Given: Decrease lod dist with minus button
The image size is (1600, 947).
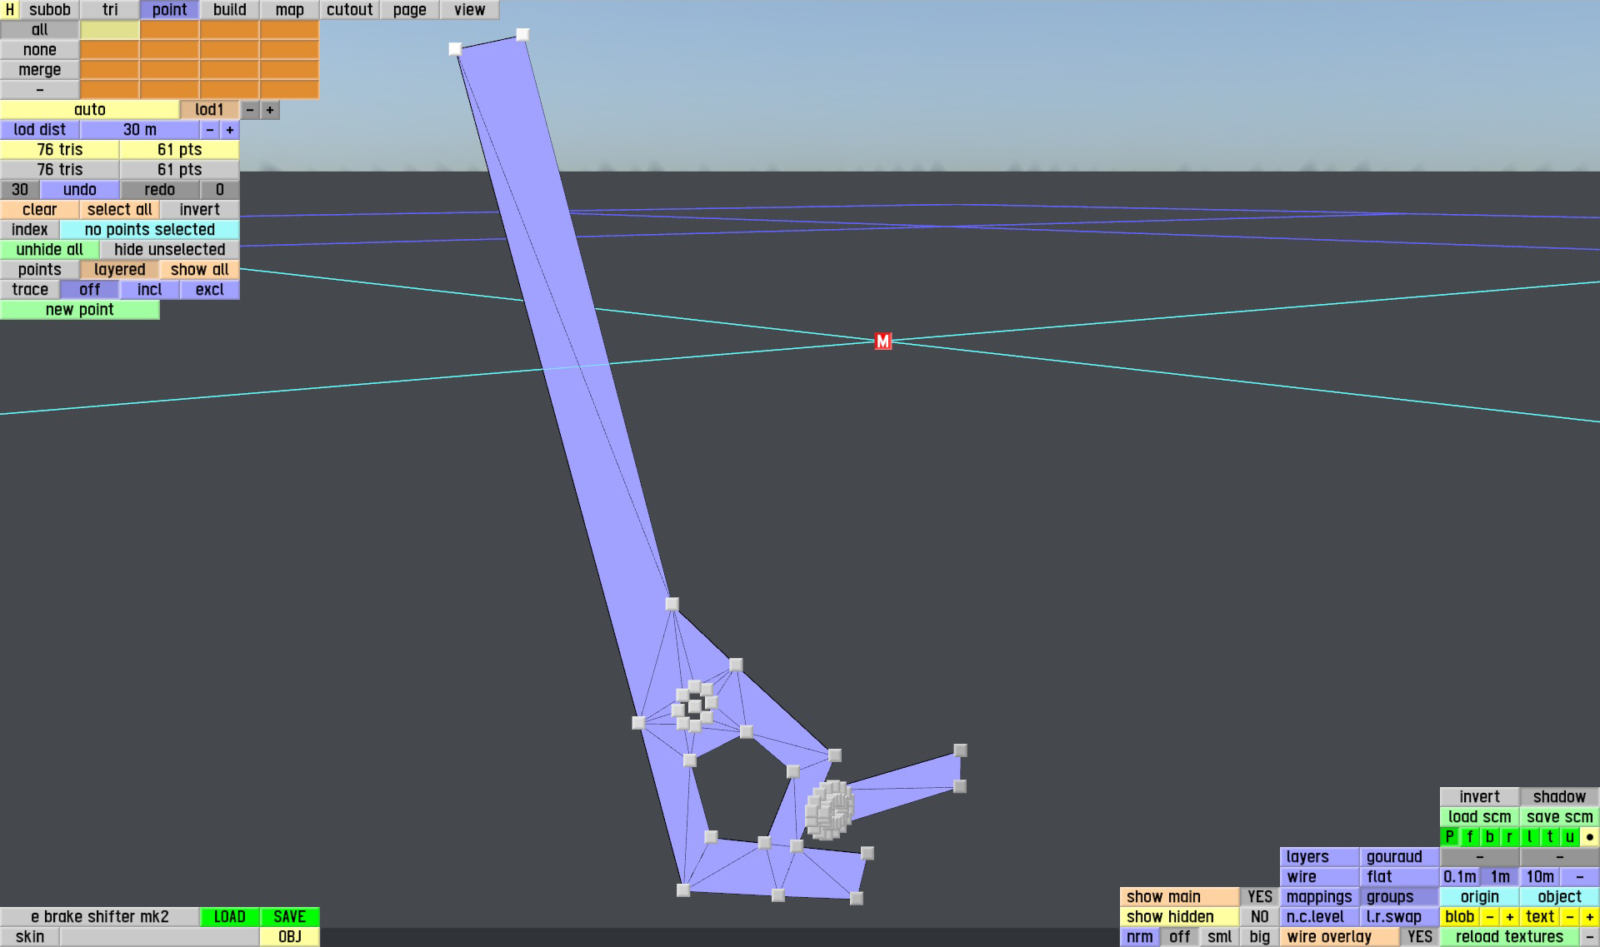Looking at the screenshot, I should 210,130.
